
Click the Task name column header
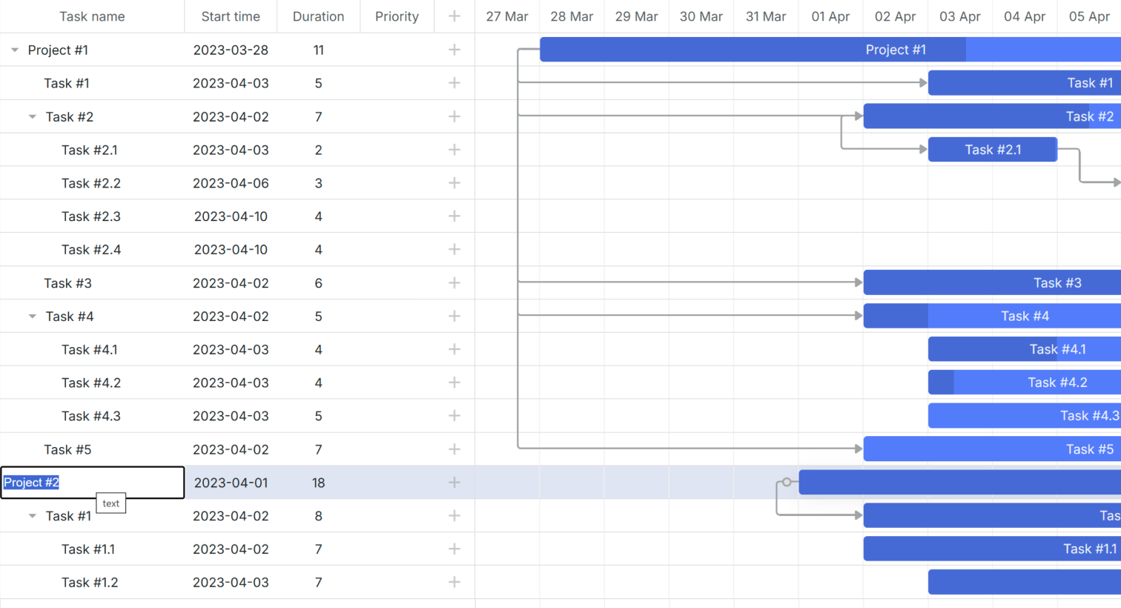[x=92, y=16]
